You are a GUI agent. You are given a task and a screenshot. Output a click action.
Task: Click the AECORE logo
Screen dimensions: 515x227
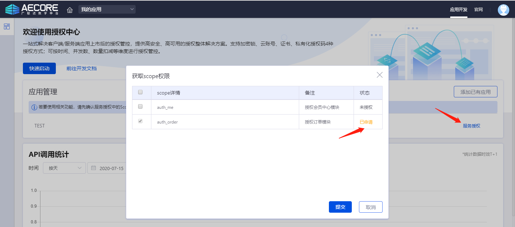(31, 9)
